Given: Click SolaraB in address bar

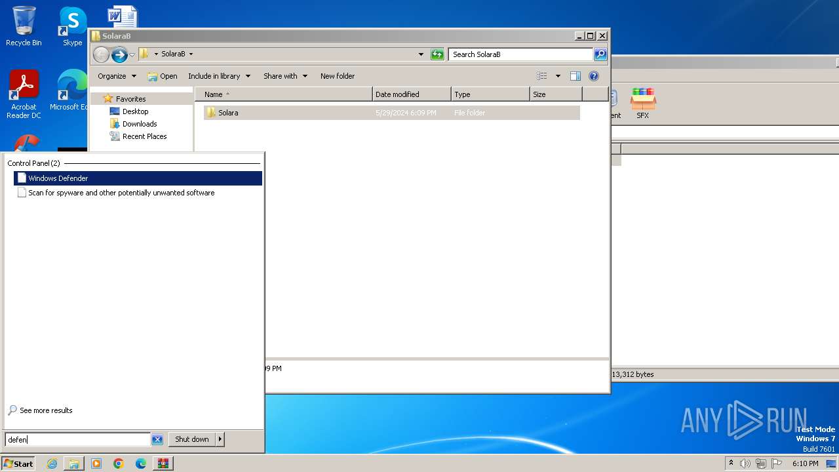Looking at the screenshot, I should (x=173, y=54).
